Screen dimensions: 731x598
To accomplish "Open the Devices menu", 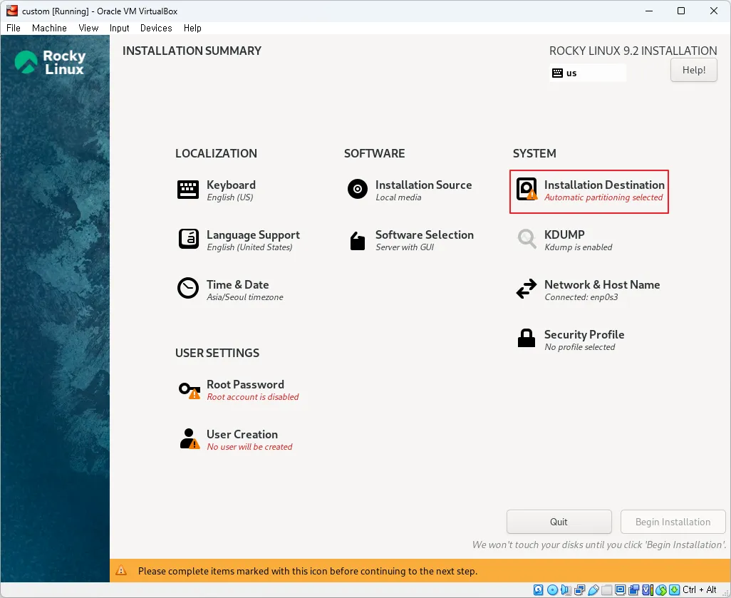I will [156, 28].
